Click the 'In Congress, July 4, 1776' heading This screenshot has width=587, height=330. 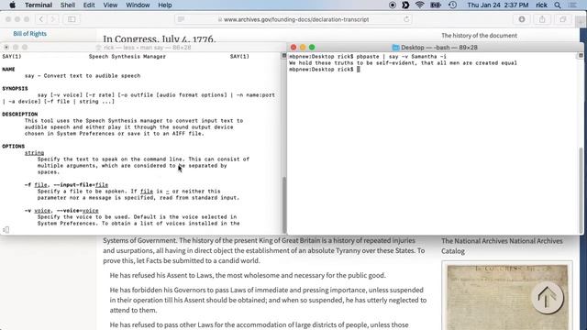tap(160, 38)
